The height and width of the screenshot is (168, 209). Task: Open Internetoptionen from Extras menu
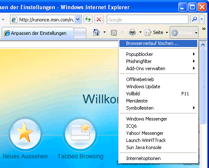[x=158, y=158]
